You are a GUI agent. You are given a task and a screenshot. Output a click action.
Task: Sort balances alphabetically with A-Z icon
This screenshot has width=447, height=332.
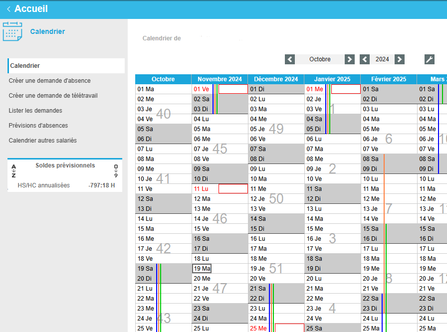click(13, 171)
